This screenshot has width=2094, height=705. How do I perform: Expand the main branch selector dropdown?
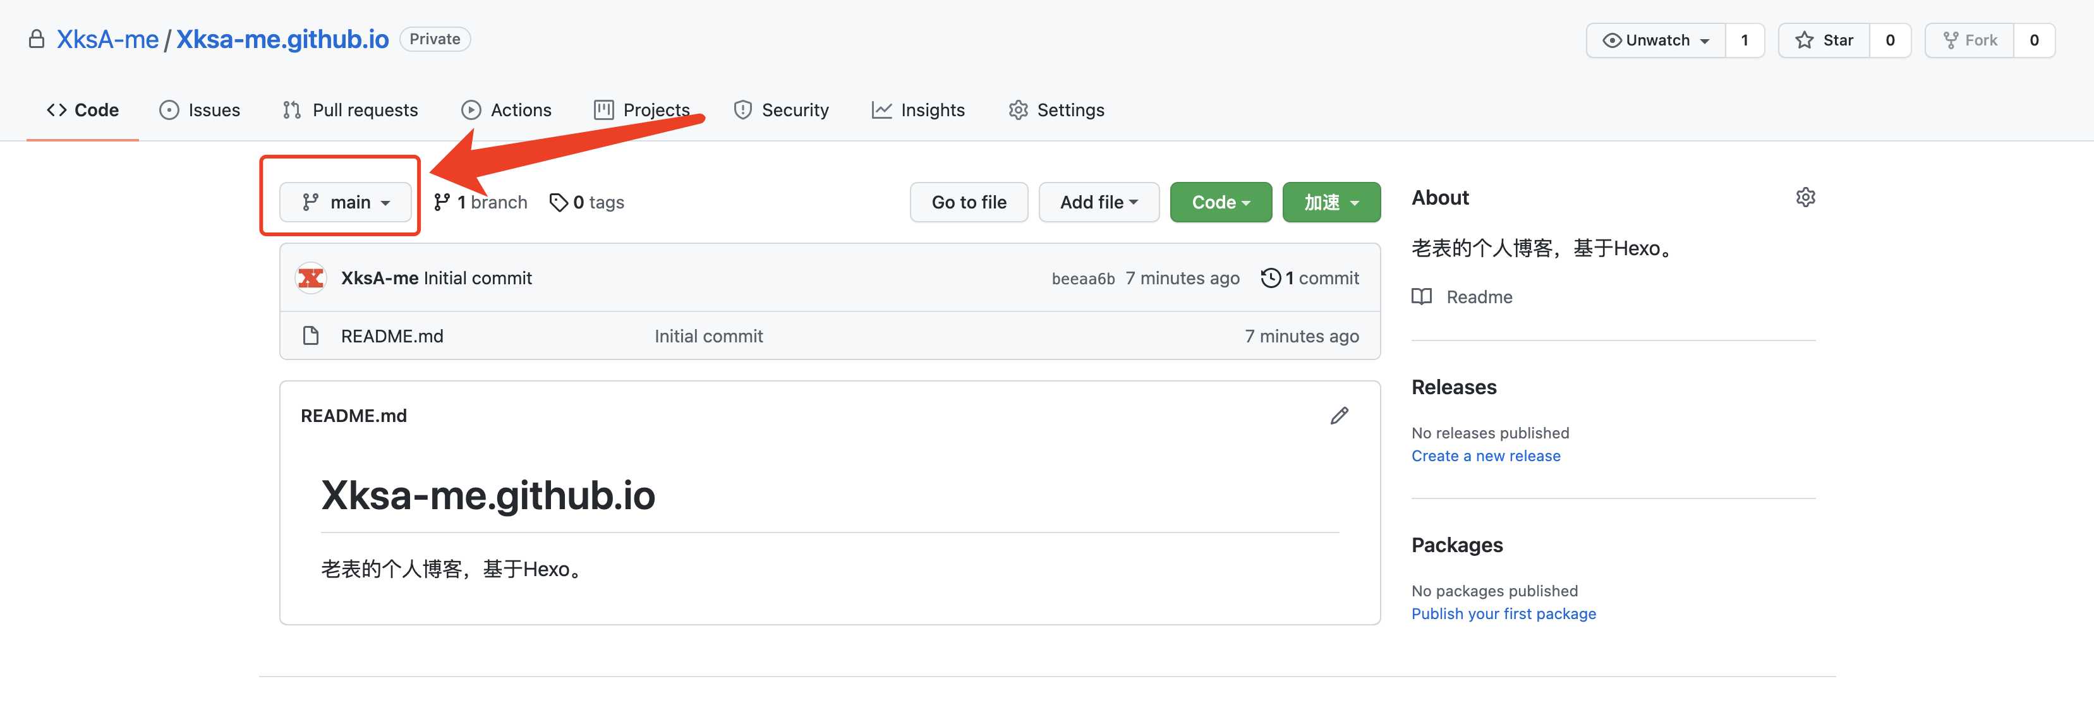pyautogui.click(x=346, y=203)
